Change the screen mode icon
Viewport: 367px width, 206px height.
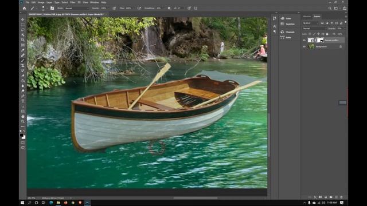coord(23,148)
